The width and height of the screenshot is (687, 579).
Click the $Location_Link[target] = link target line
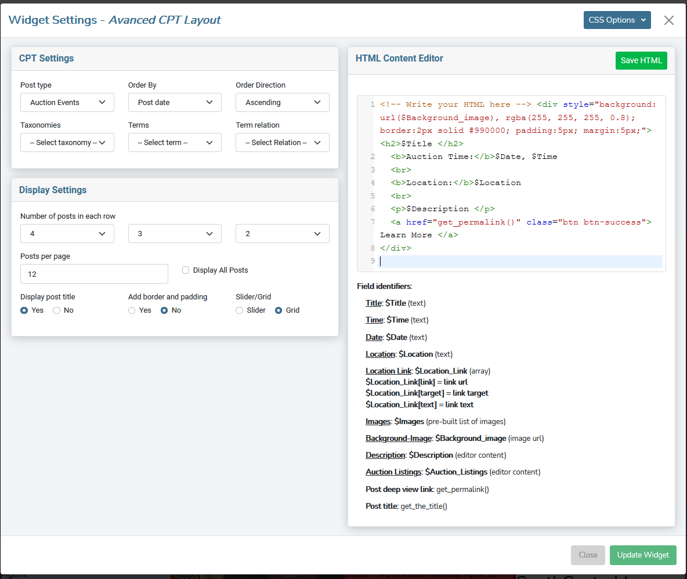pyautogui.click(x=426, y=393)
